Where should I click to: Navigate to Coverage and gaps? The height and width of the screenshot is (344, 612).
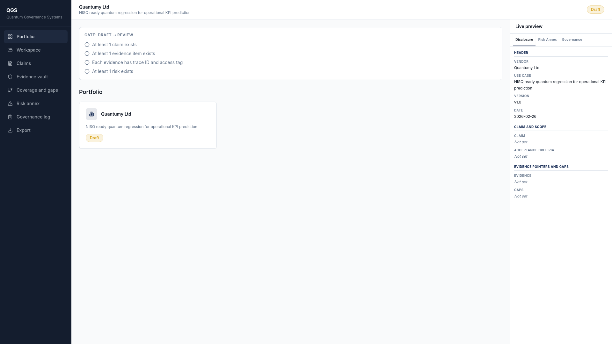[x=36, y=90]
